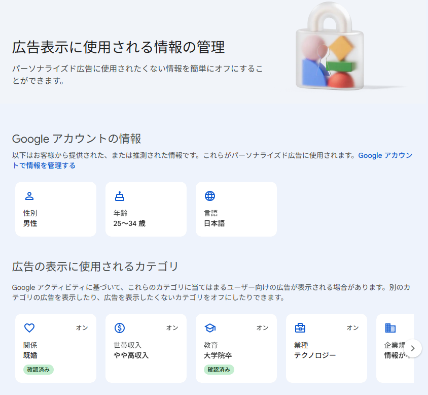The image size is (428, 395).
Task: Click the graduation cap icon for 教育
Action: click(x=210, y=328)
